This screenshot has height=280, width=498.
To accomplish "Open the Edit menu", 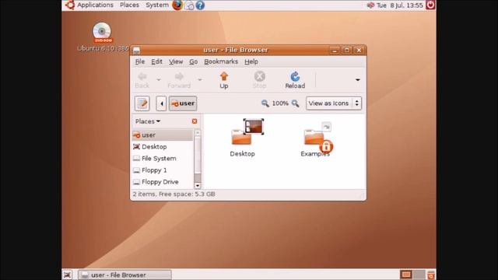I will point(156,61).
